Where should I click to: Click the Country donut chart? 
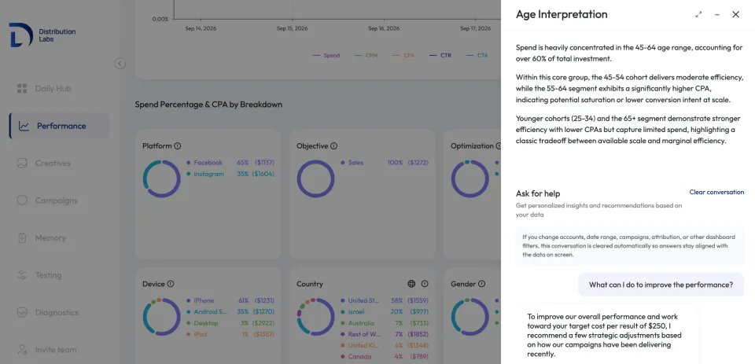pyautogui.click(x=315, y=317)
